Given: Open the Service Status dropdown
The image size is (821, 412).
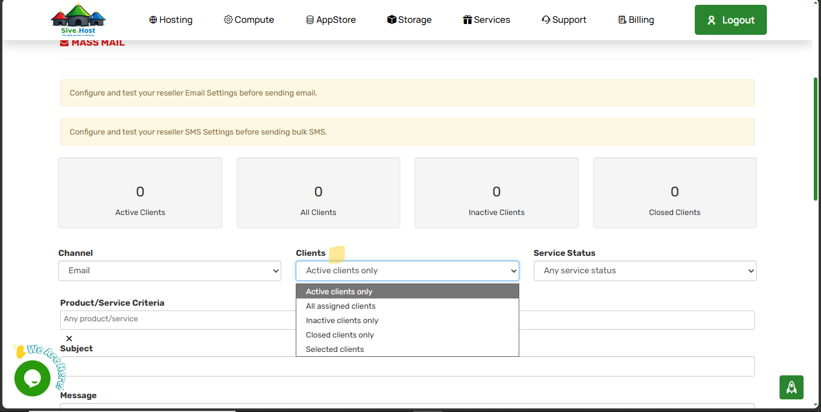Looking at the screenshot, I should coord(645,271).
